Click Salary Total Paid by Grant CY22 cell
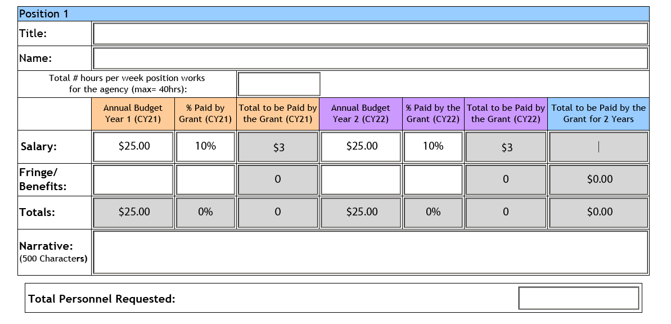 [506, 147]
